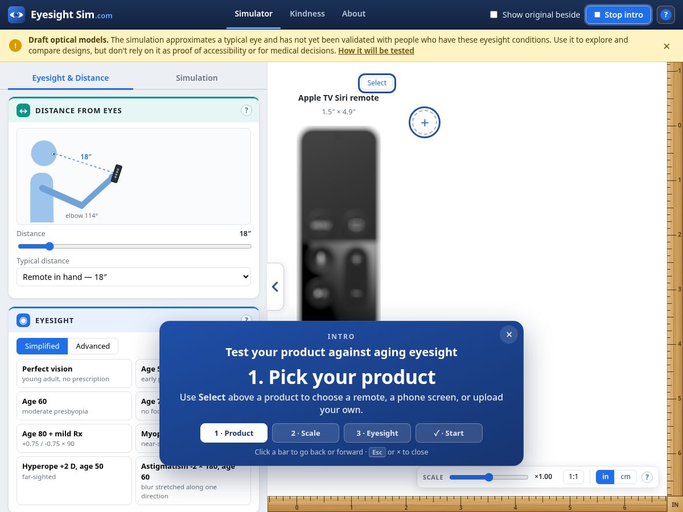Collapse the side panel with chevron arrow
This screenshot has height=512, width=683.
click(275, 287)
